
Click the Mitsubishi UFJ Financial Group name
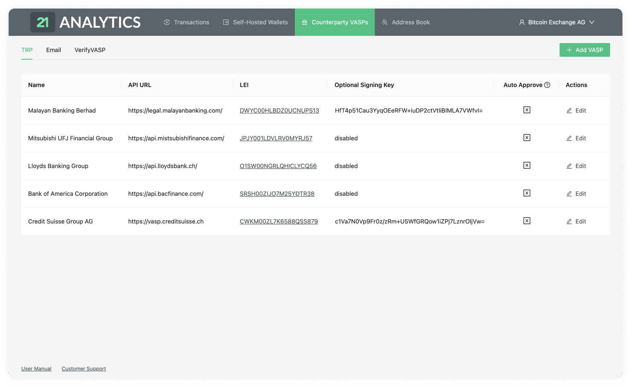(70, 138)
